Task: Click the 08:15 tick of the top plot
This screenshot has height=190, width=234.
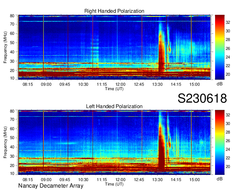Action: click(28, 84)
